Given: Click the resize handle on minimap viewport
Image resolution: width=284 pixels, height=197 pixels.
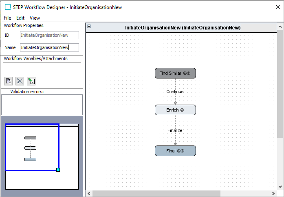Looking at the screenshot, I should point(58,170).
